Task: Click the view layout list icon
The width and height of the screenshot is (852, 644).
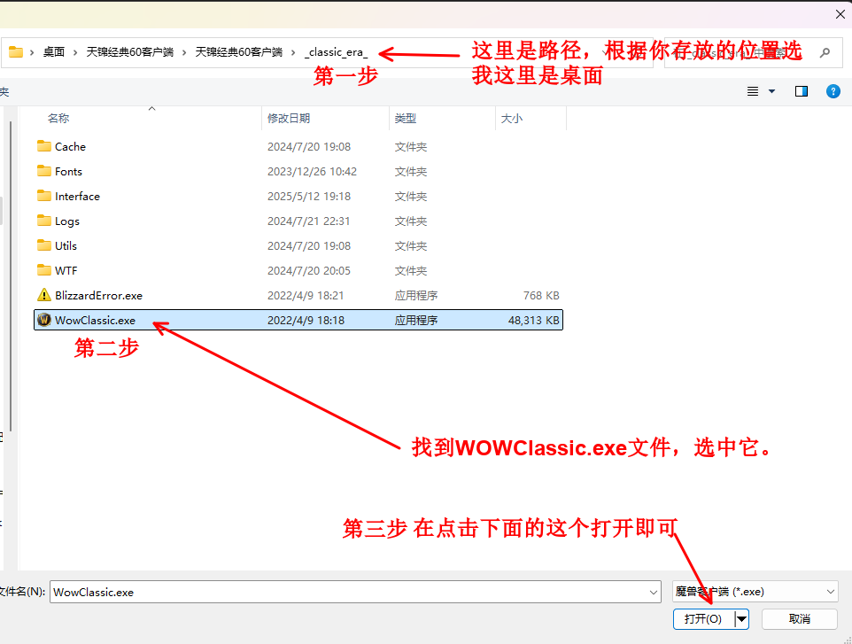Action: coord(753,91)
